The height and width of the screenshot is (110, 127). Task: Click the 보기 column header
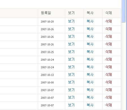point(71,13)
